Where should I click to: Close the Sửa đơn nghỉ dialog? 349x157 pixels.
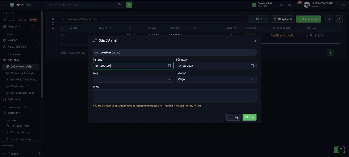click(x=255, y=41)
